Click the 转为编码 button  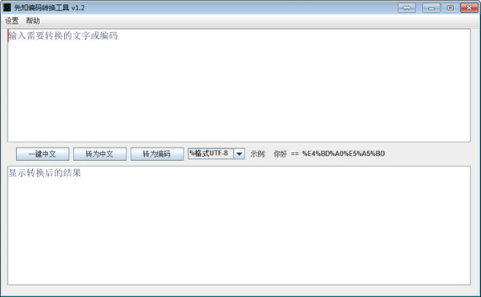[157, 154]
